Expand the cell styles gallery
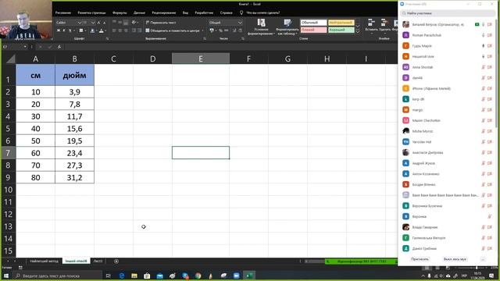500x281 pixels. click(x=358, y=31)
